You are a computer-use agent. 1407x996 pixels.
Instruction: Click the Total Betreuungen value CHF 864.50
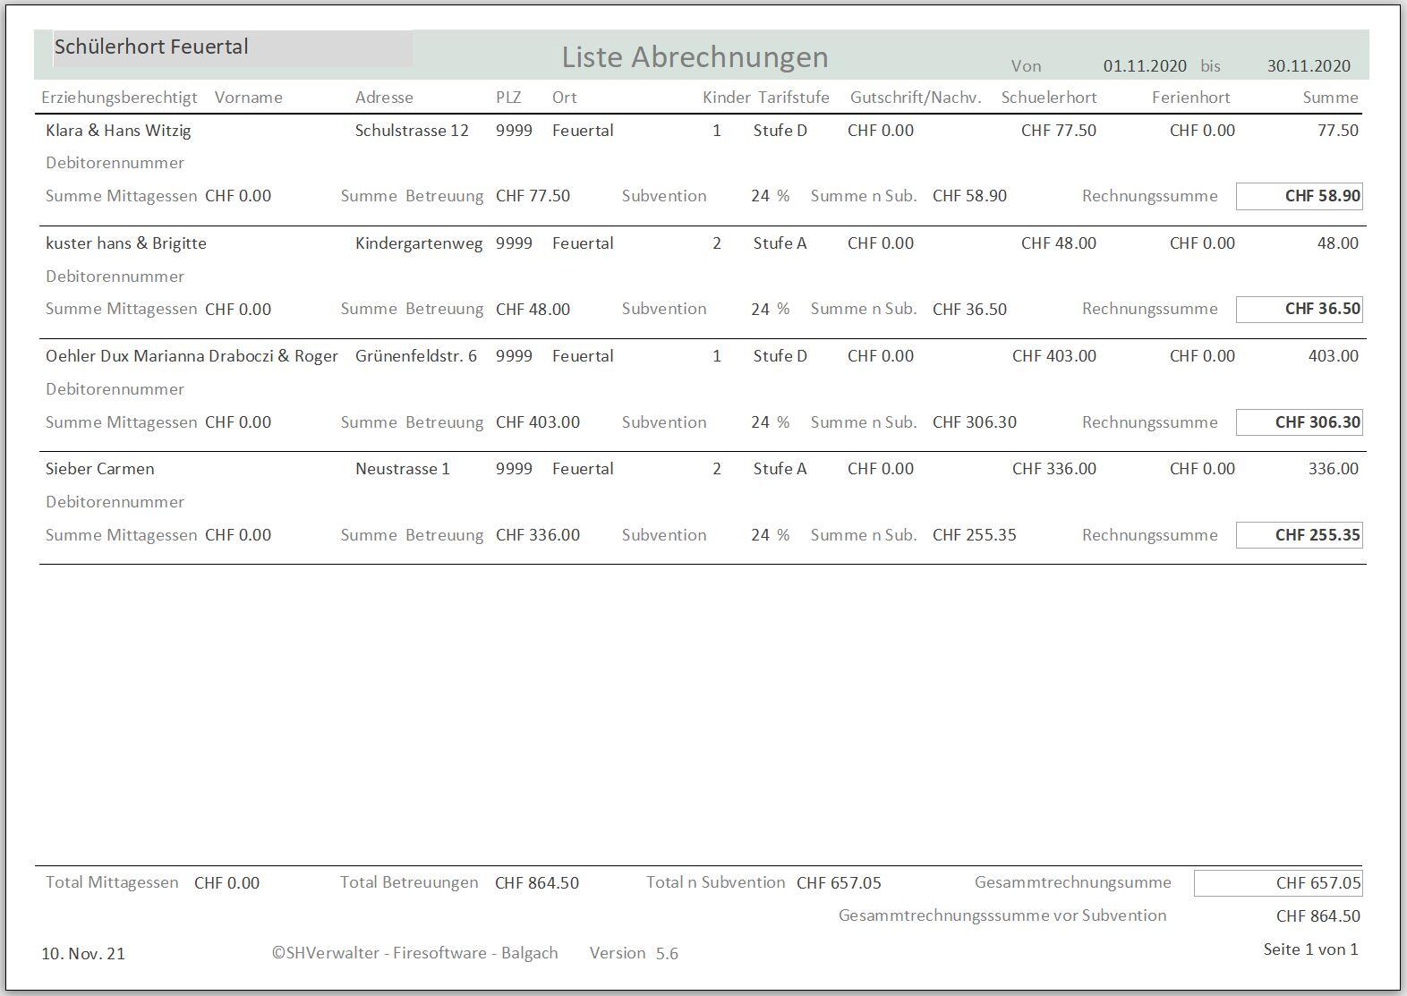(537, 883)
